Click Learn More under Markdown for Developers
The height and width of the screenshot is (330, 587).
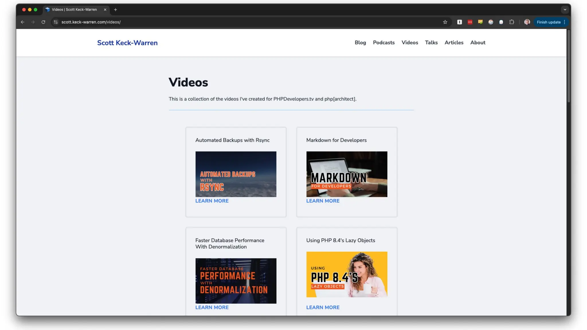click(x=323, y=201)
